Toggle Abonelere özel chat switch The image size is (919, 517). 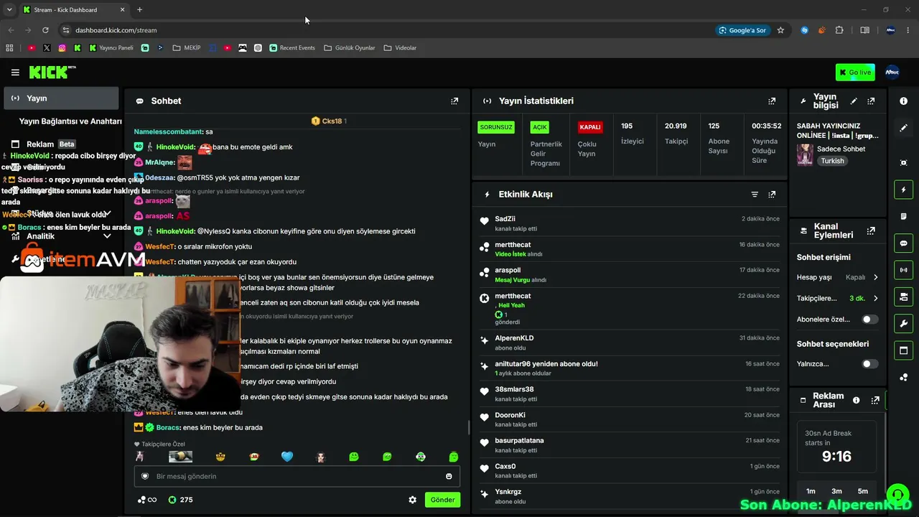click(869, 320)
